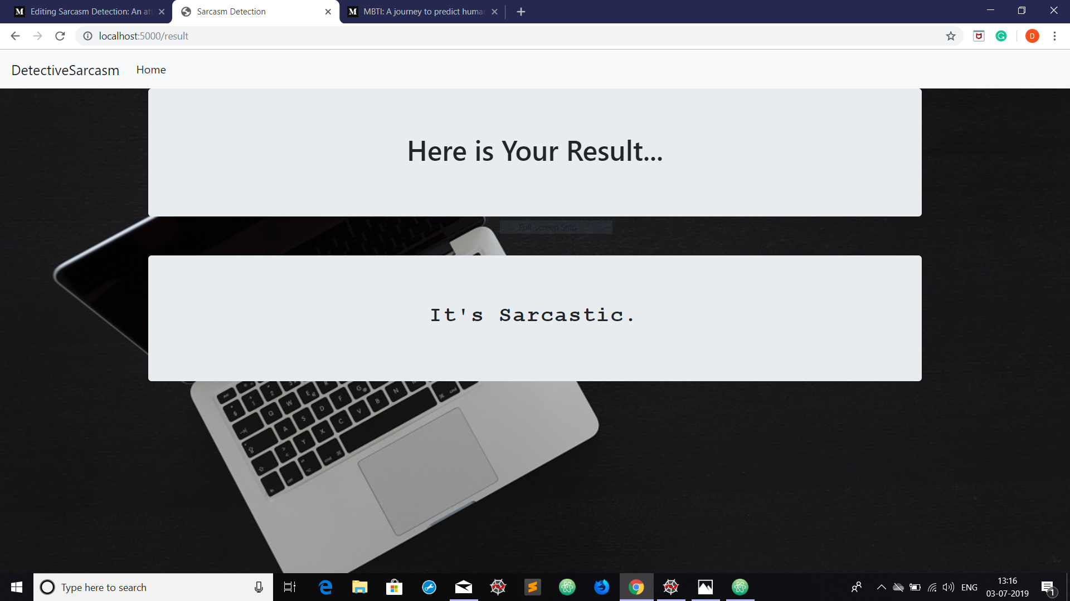The image size is (1070, 601).
Task: Switch to MBTI journey tab
Action: coord(422,12)
